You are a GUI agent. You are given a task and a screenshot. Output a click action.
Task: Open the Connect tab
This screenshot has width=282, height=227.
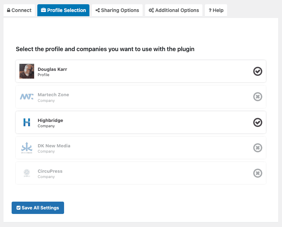coord(19,10)
